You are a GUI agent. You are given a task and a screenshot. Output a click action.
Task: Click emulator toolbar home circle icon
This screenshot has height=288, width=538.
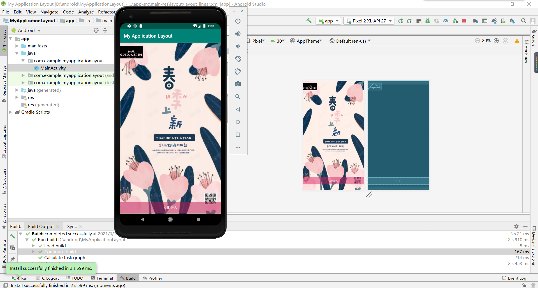238,122
